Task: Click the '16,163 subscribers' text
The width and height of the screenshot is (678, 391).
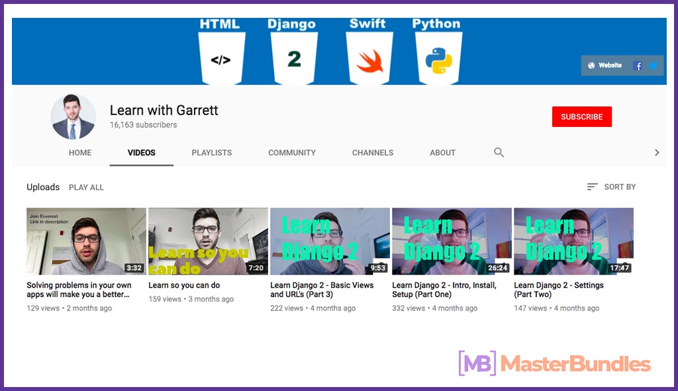Action: tap(143, 125)
